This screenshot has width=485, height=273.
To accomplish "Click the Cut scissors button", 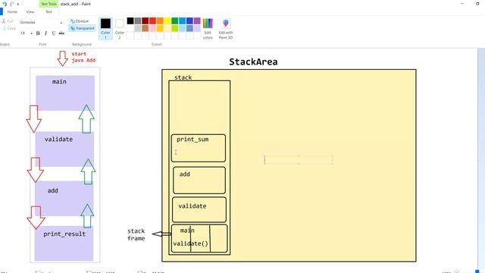I will click(x=8, y=21).
